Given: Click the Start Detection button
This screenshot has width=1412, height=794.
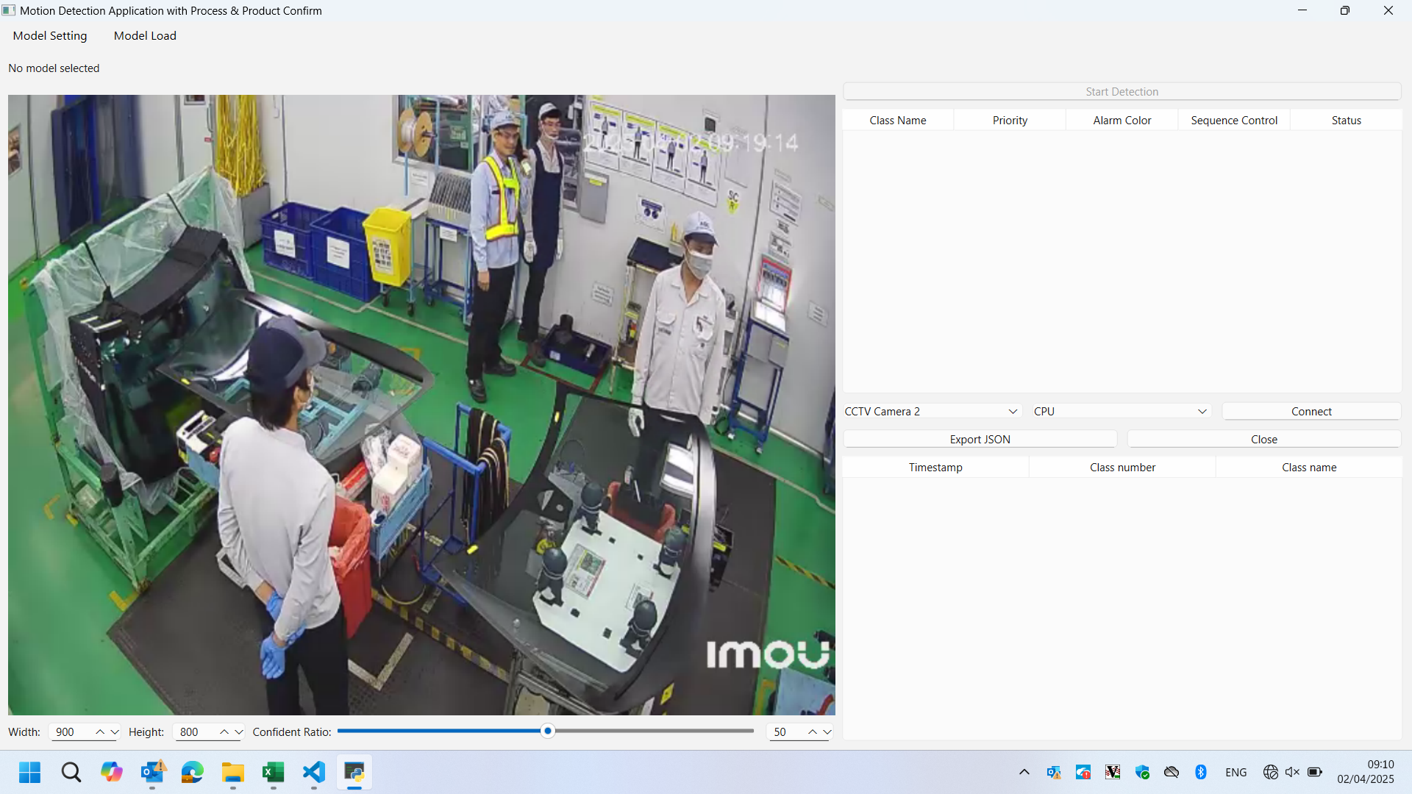Looking at the screenshot, I should [x=1122, y=91].
